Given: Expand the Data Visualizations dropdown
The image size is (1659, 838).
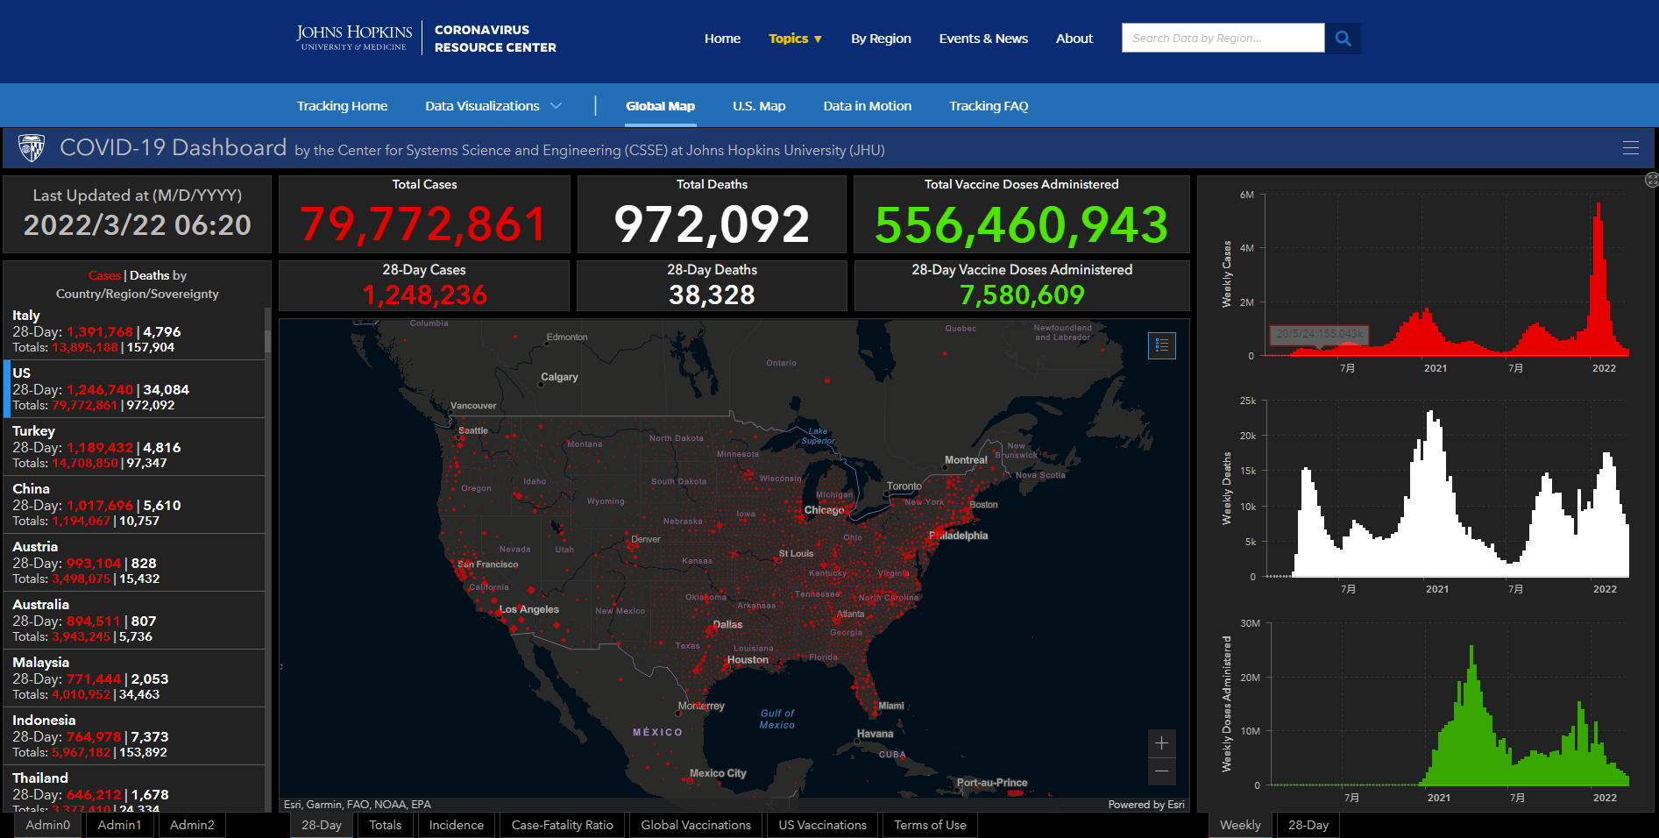Looking at the screenshot, I should pyautogui.click(x=493, y=106).
